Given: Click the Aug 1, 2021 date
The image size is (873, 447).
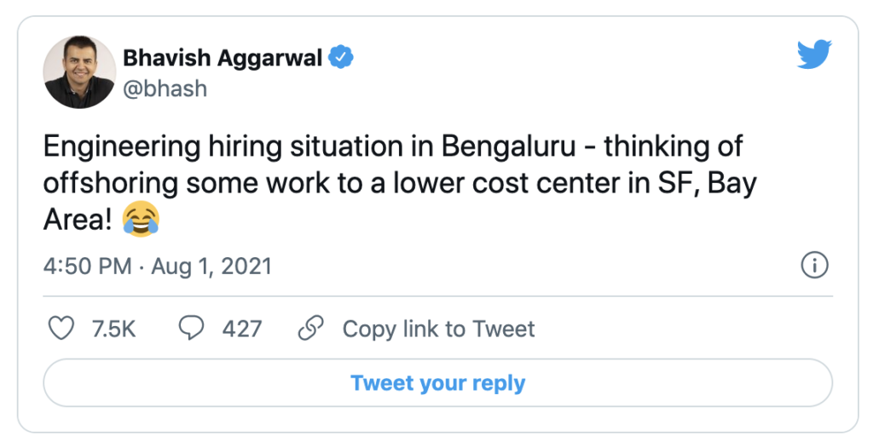Looking at the screenshot, I should 211,266.
